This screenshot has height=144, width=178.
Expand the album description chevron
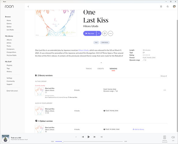[101, 63]
